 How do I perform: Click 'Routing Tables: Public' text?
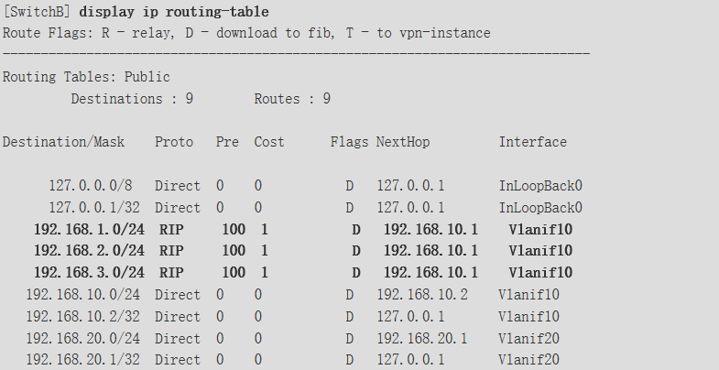click(85, 77)
